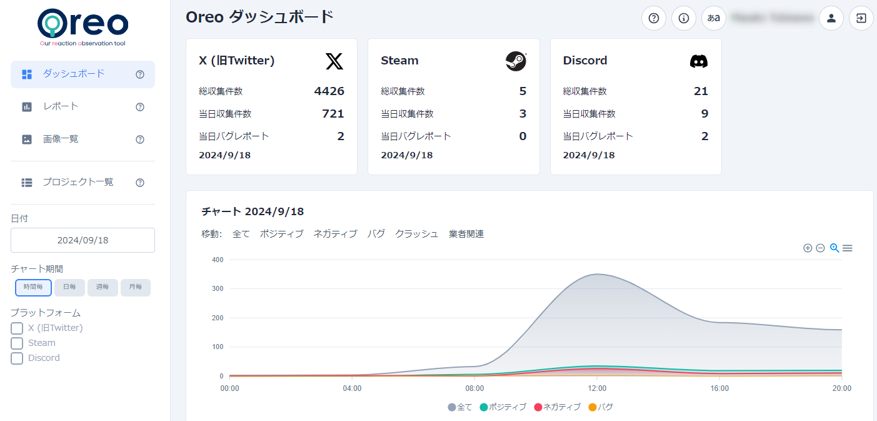This screenshot has height=421, width=877.
Task: Open the help icon in the header
Action: click(654, 18)
